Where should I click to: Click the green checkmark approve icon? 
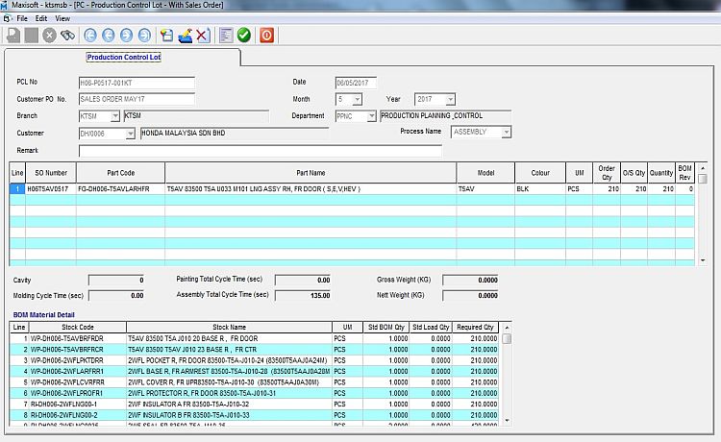[x=244, y=36]
